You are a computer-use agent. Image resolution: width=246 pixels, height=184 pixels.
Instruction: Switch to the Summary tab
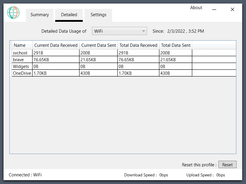pyautogui.click(x=39, y=15)
